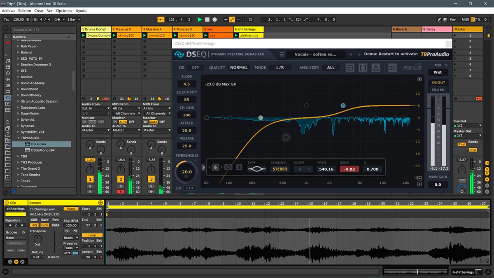Click the DSEQ IN/OUT meter button
This screenshot has width=494, height=278.
(x=438, y=82)
